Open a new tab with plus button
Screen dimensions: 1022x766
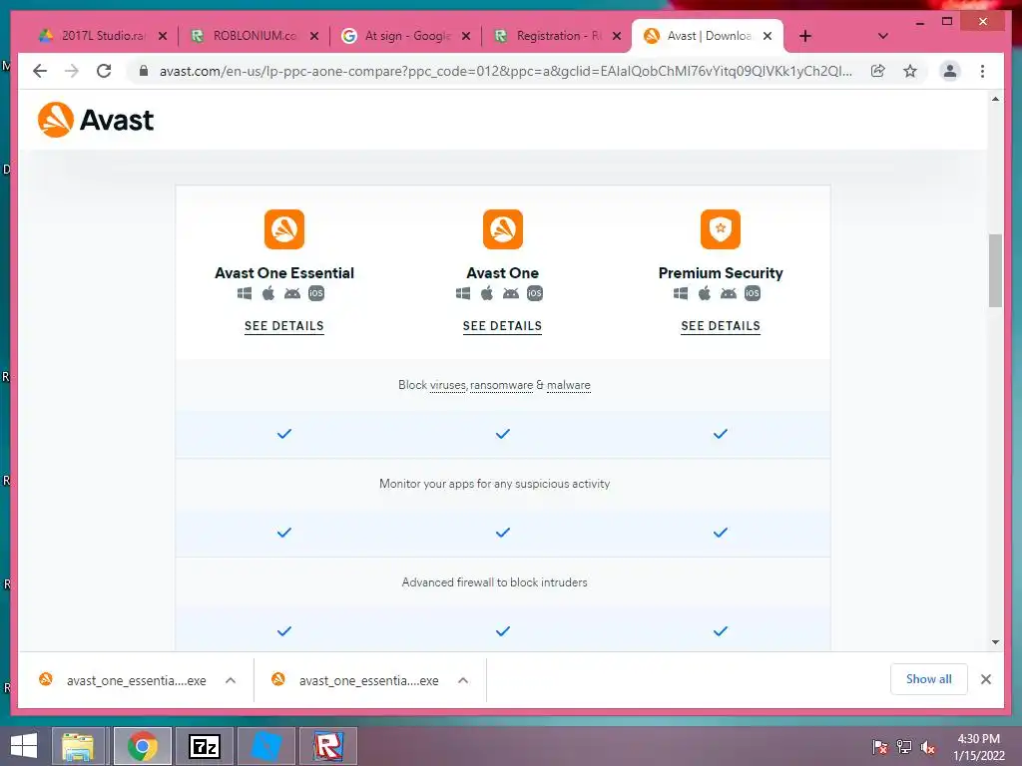point(805,36)
